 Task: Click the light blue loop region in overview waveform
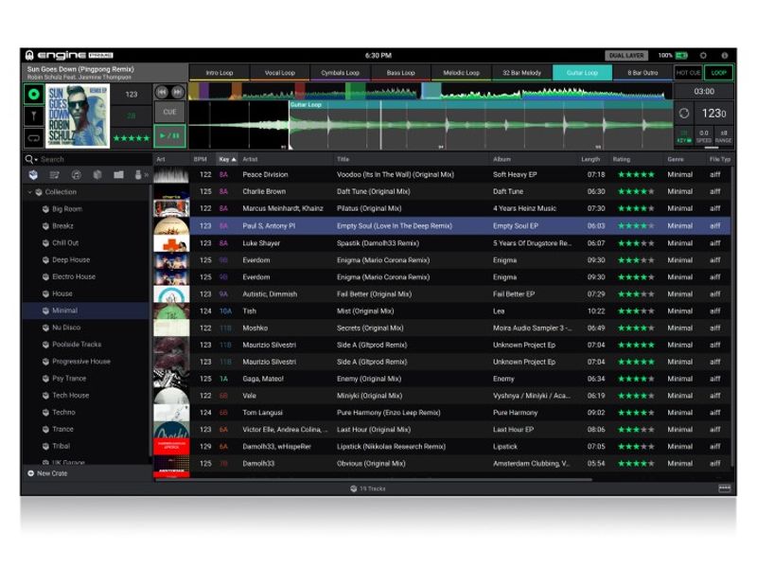tap(431, 91)
